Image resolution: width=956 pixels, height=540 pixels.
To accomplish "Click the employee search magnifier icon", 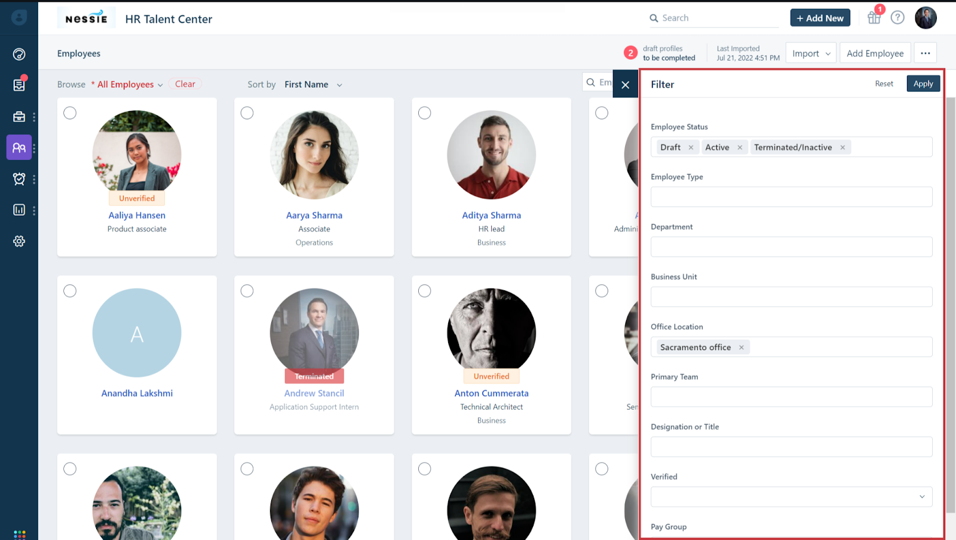I will [591, 82].
